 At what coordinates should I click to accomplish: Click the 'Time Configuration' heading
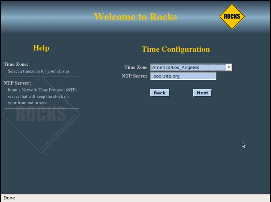point(176,49)
